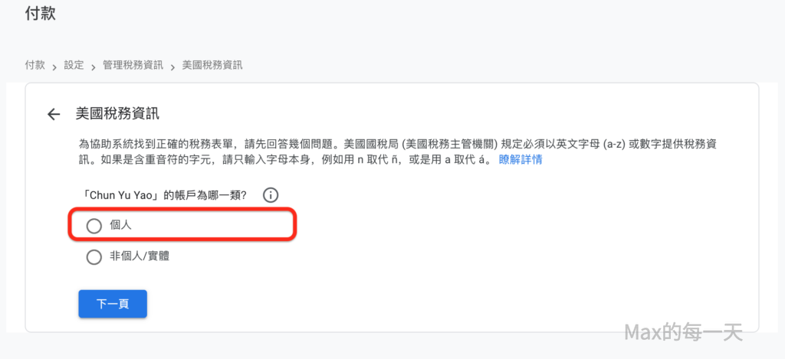Click the Max的每一天 watermark
The height and width of the screenshot is (359, 785).
coord(682,331)
